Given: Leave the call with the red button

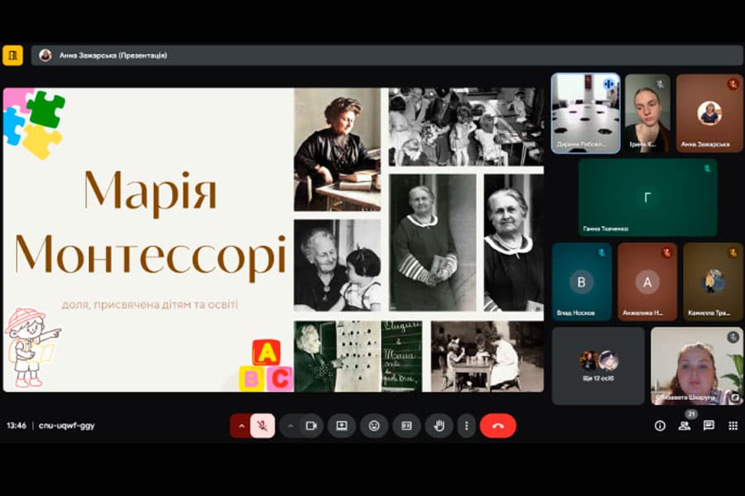Looking at the screenshot, I should (x=498, y=426).
